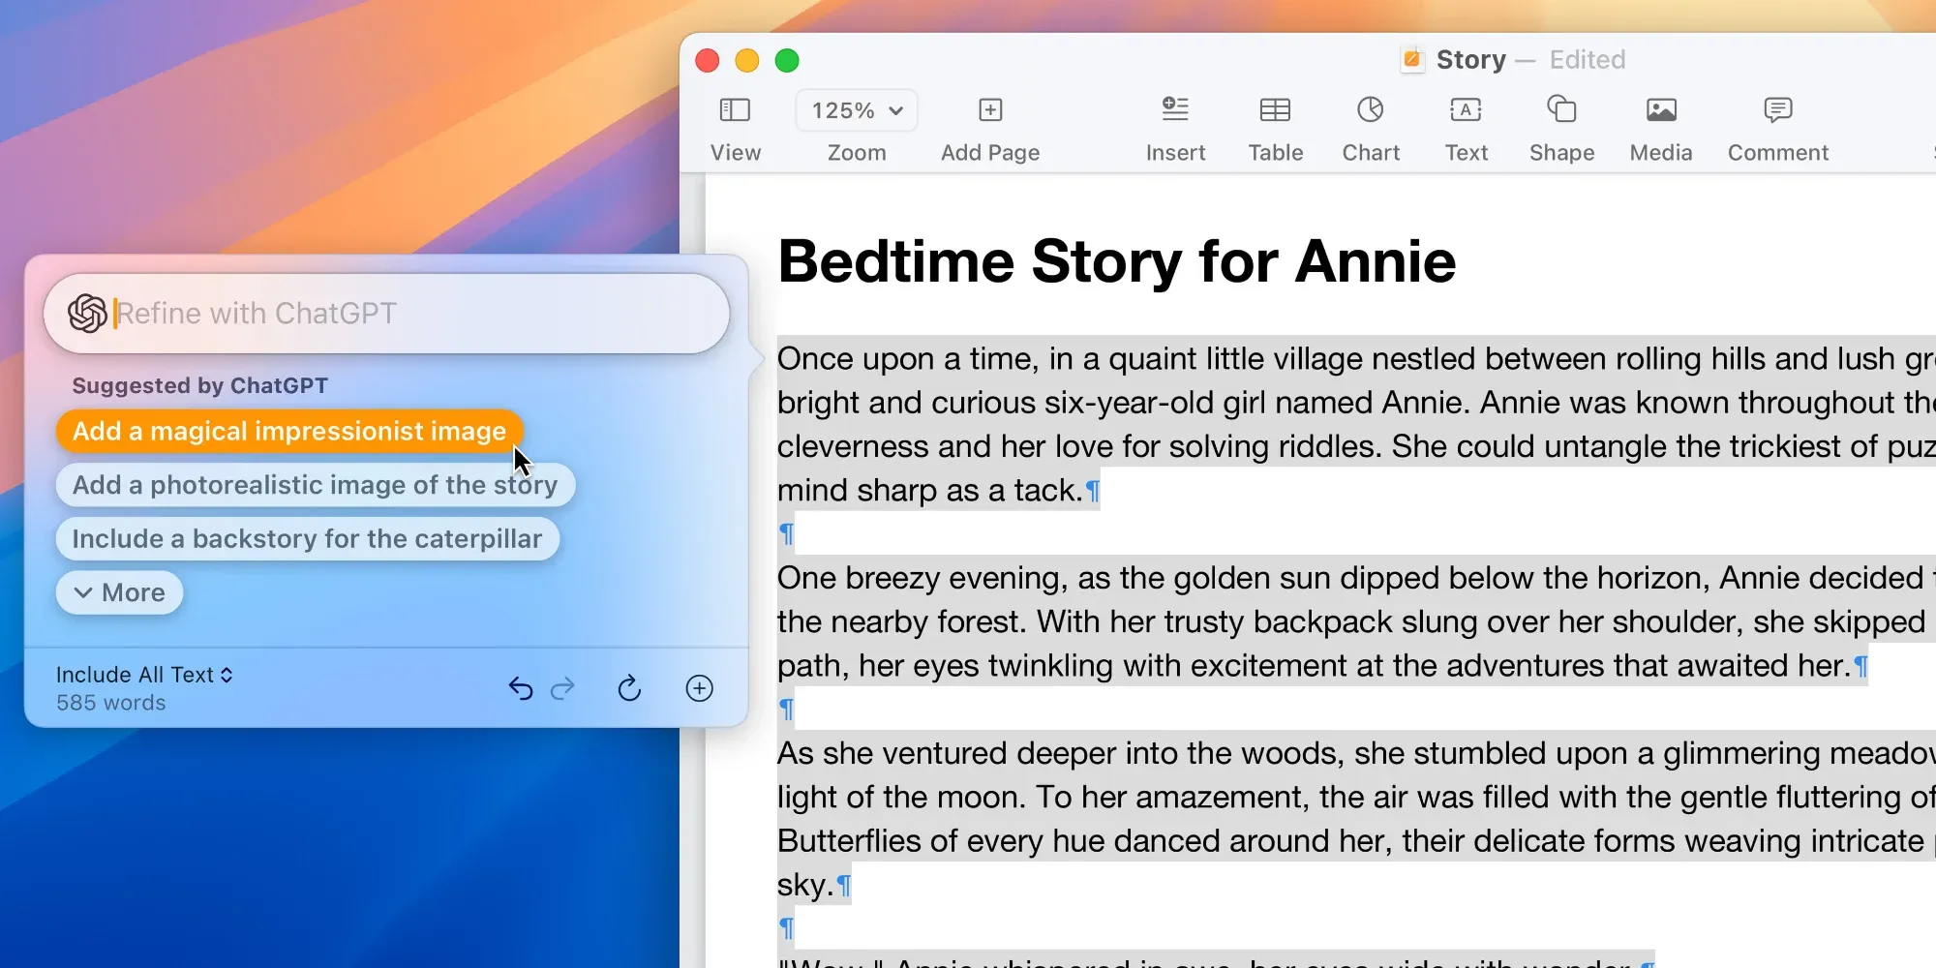Add a Comment from toolbar
Image resolution: width=1936 pixels, height=968 pixels.
click(1777, 110)
